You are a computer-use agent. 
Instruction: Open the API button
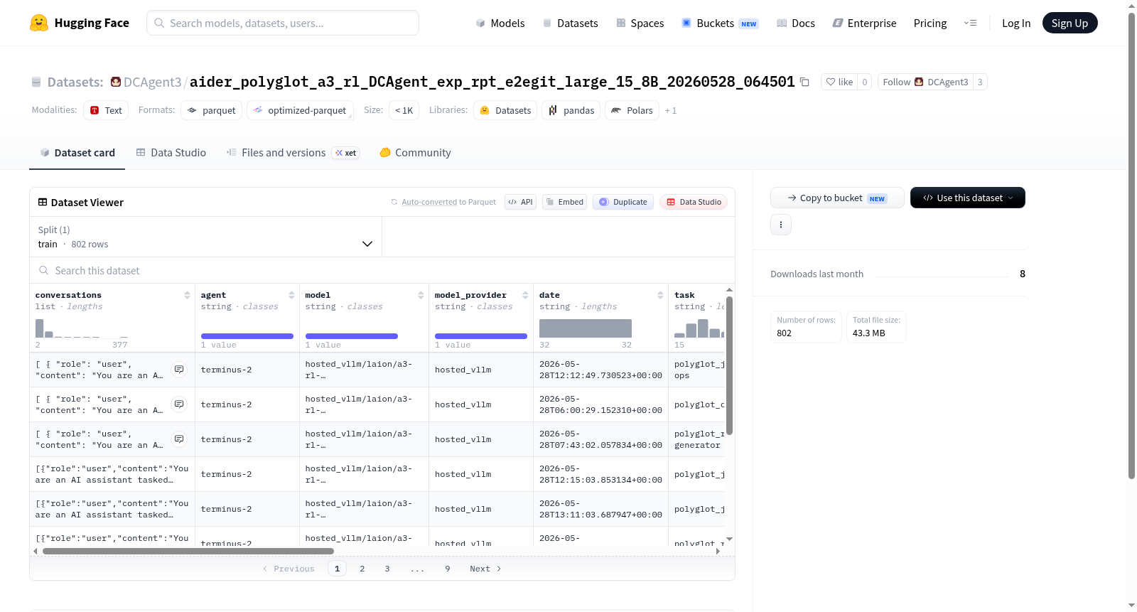click(520, 202)
